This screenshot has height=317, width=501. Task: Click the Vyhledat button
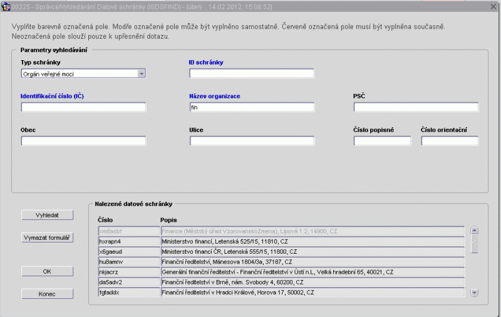(48, 215)
